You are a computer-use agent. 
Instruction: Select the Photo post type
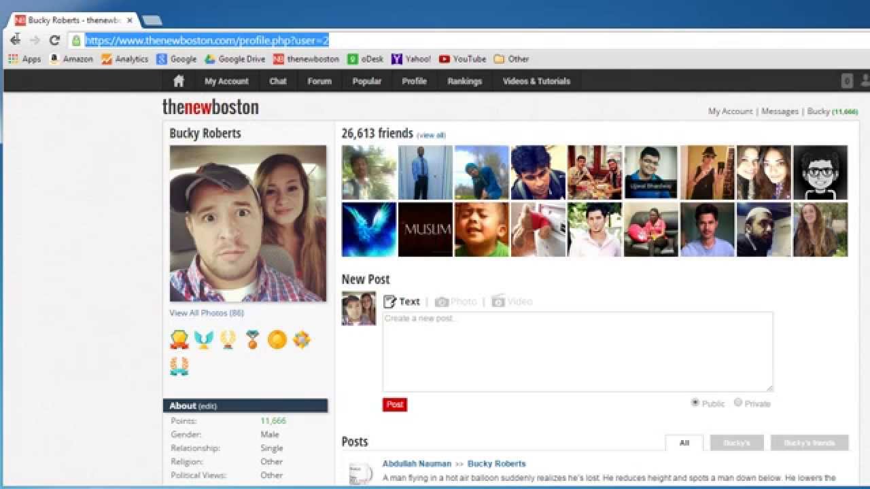[x=456, y=302]
